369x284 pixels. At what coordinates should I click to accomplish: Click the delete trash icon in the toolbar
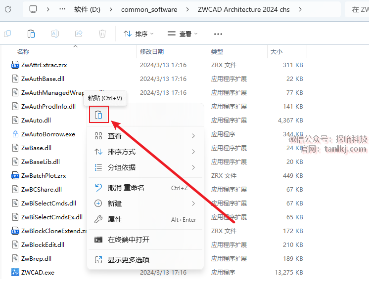click(x=102, y=34)
